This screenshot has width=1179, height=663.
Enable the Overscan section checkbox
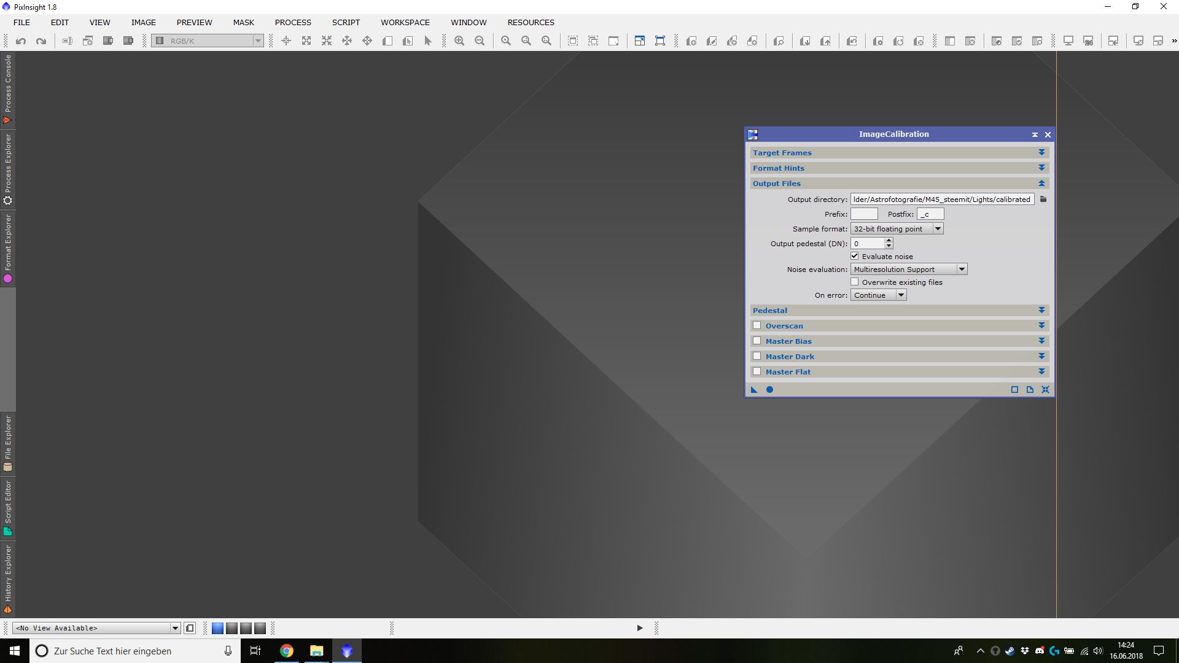pyautogui.click(x=757, y=325)
